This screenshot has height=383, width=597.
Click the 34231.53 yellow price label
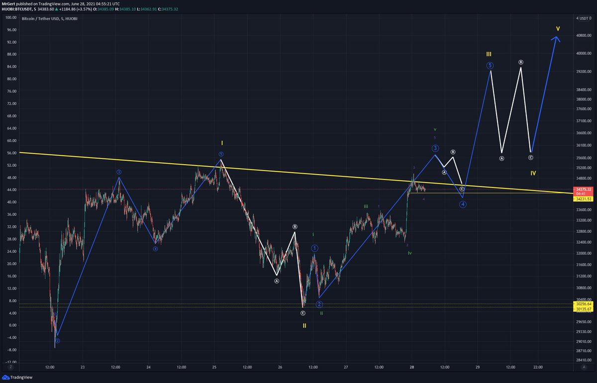(x=583, y=199)
